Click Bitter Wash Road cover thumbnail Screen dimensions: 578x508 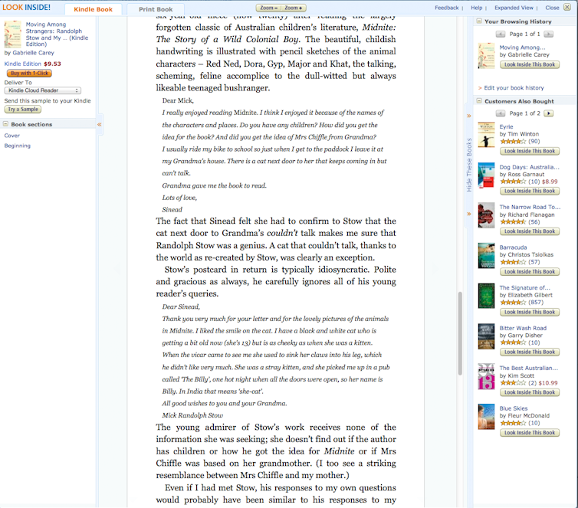click(x=486, y=336)
